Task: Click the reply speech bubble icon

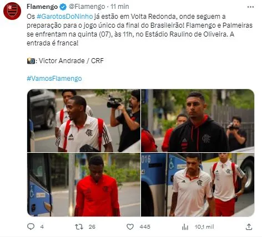Action: [x=31, y=226]
